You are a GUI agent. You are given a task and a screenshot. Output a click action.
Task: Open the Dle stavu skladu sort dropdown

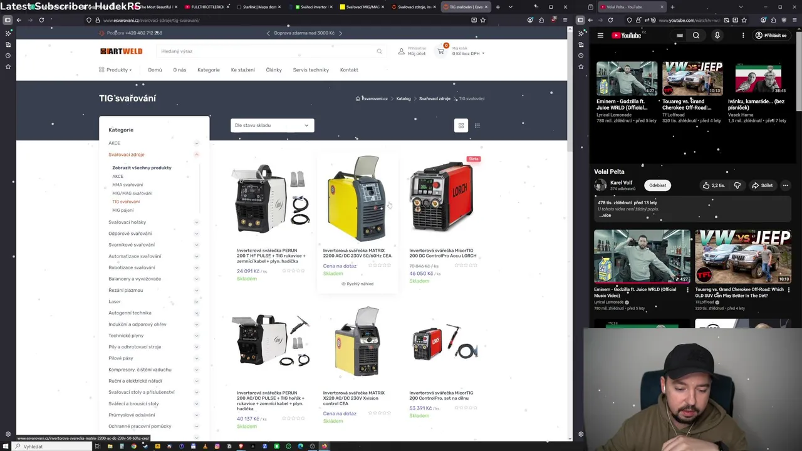coord(272,125)
